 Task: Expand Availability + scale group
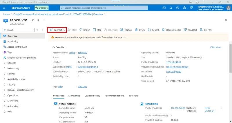click(16, 79)
